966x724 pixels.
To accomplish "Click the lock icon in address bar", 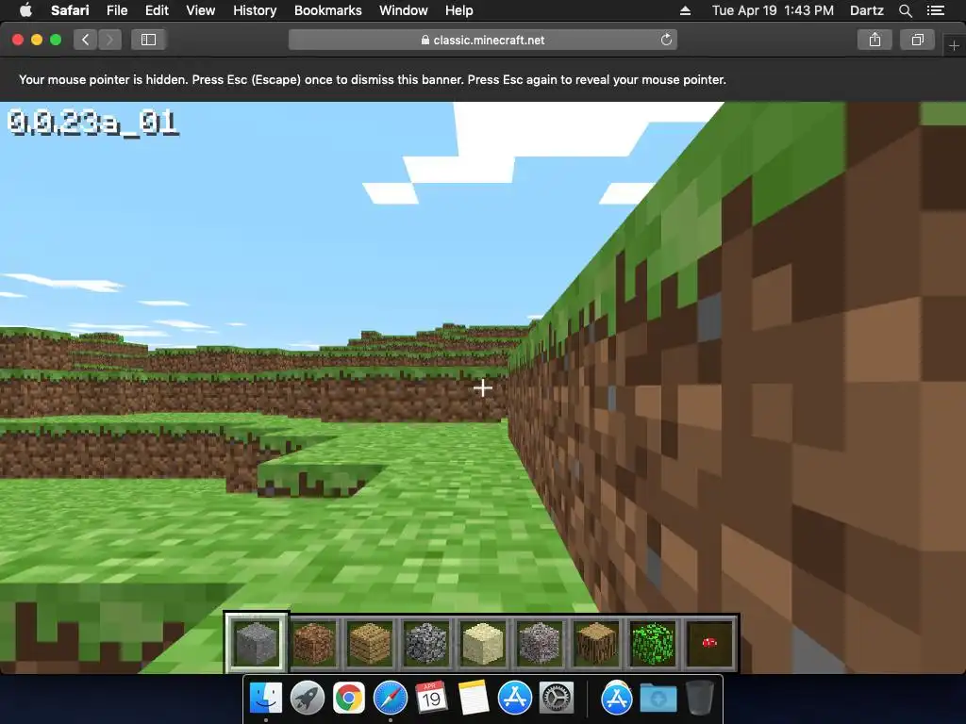I will 425,40.
